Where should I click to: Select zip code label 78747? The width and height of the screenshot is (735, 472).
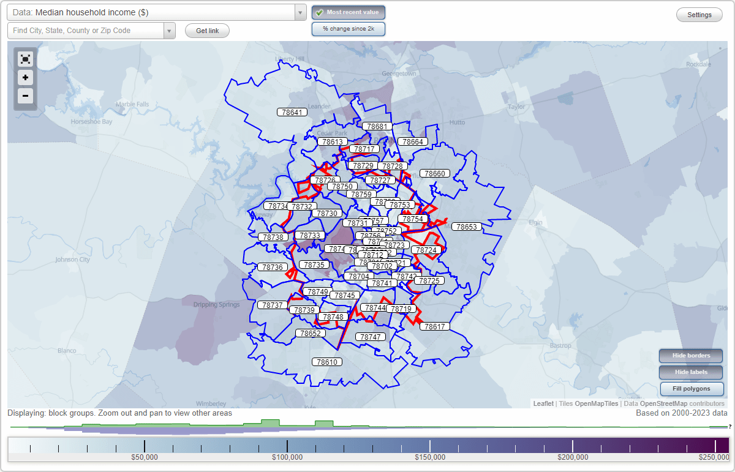[370, 337]
